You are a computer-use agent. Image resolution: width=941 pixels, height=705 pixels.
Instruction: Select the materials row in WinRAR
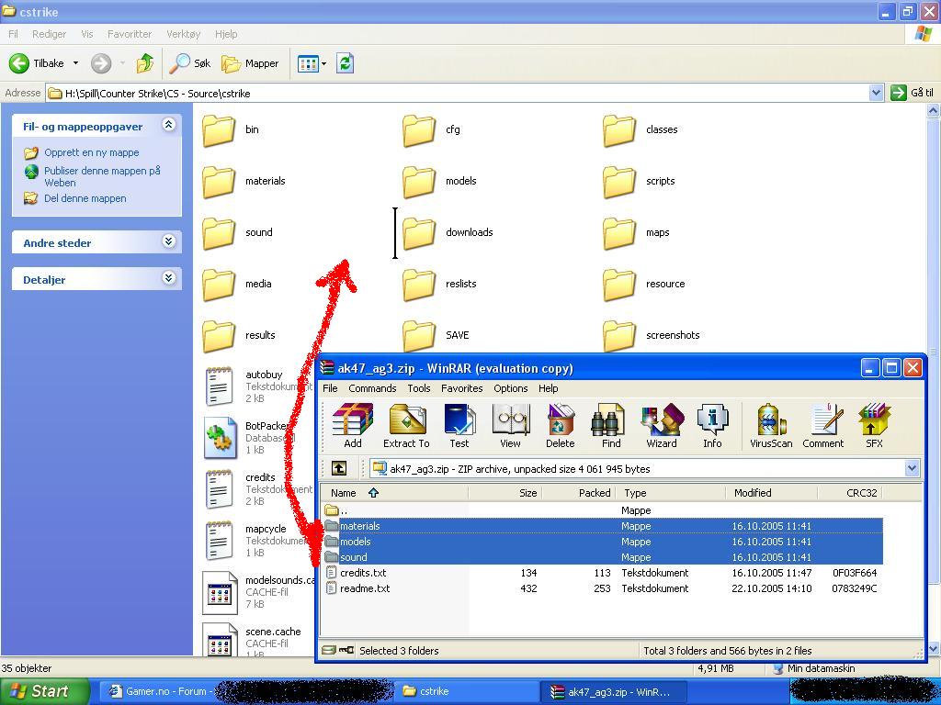602,526
